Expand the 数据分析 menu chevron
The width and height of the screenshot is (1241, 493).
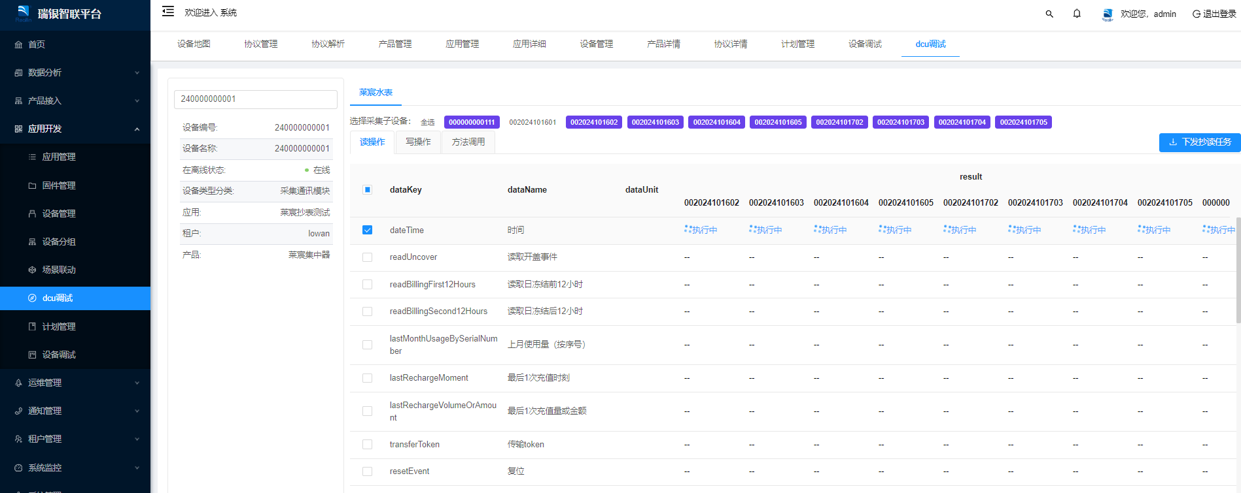click(137, 72)
